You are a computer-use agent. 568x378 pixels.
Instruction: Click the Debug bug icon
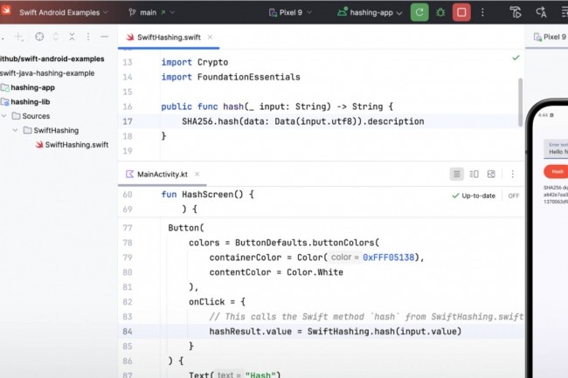(440, 13)
